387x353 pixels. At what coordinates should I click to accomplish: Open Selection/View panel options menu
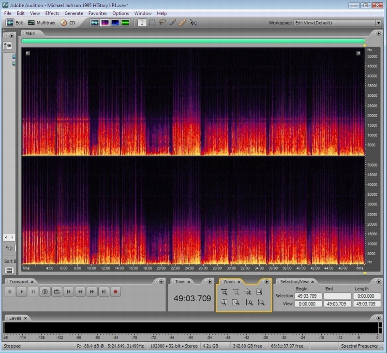pyautogui.click(x=379, y=282)
